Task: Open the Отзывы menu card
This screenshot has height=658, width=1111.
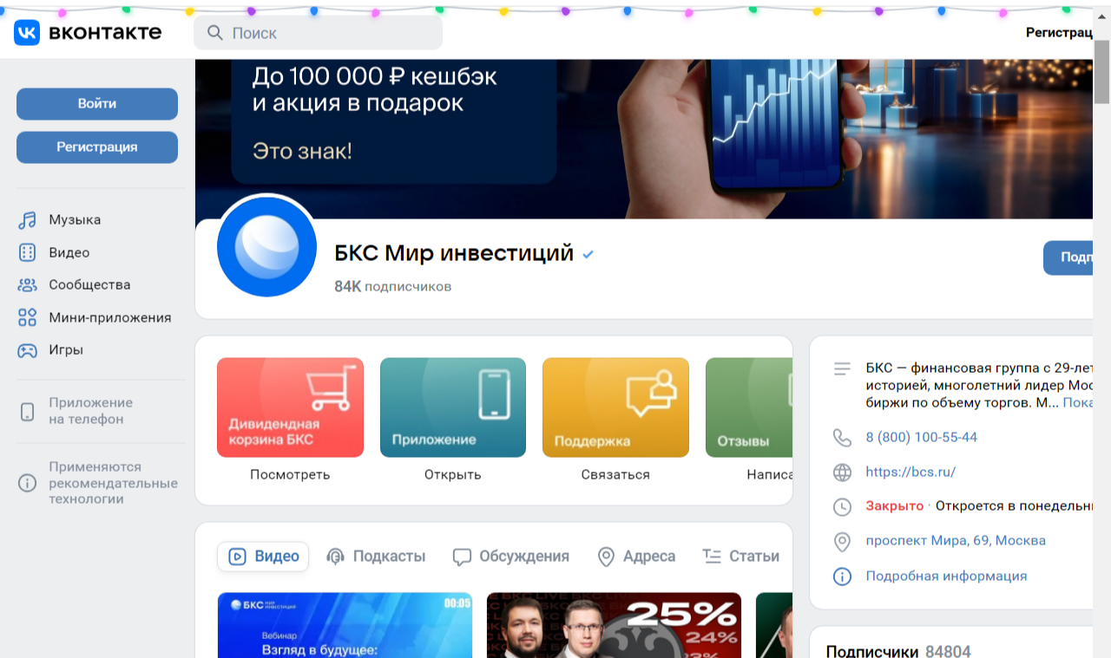Action: pyautogui.click(x=749, y=407)
